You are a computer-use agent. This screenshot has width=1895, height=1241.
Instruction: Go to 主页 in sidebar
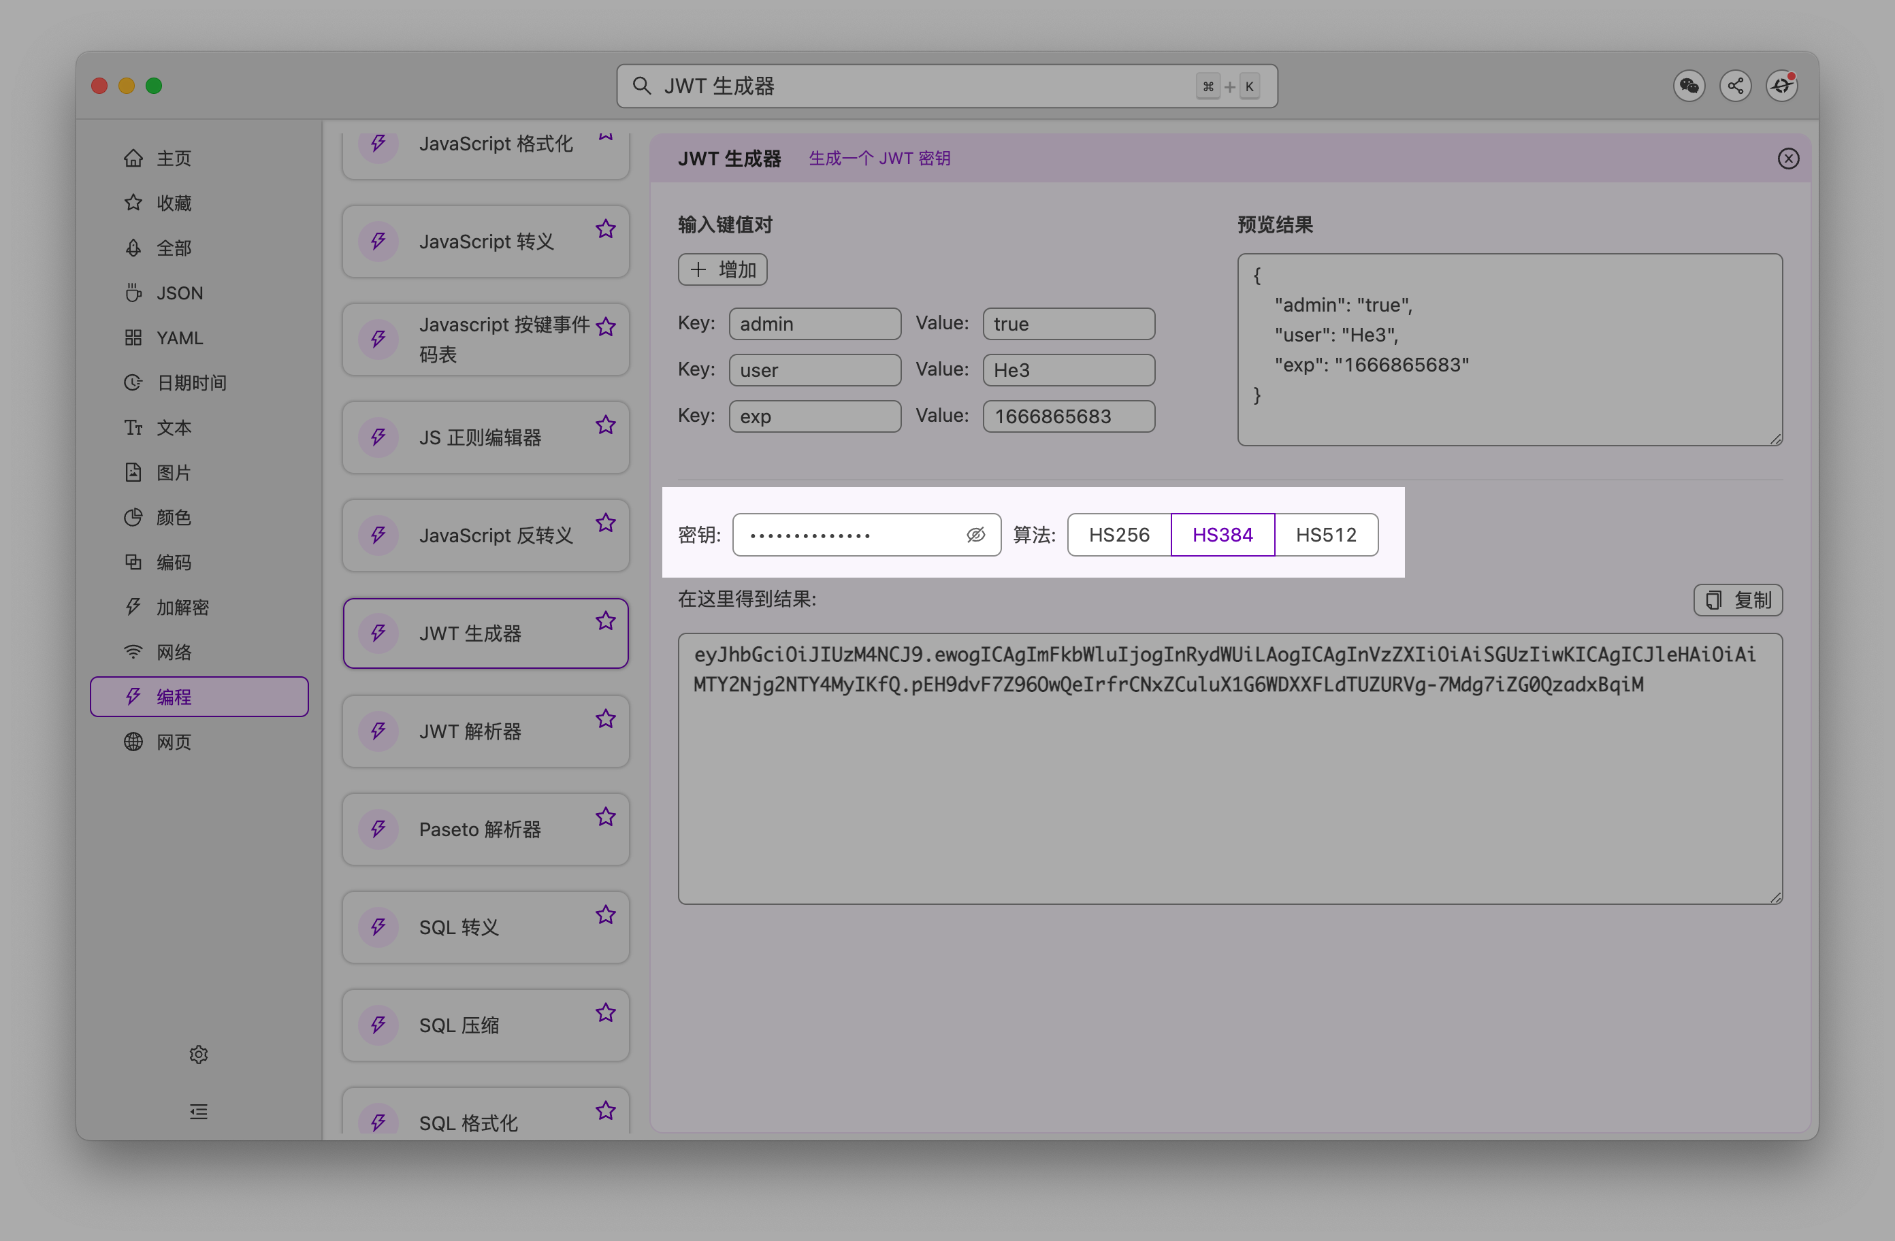pyautogui.click(x=199, y=159)
